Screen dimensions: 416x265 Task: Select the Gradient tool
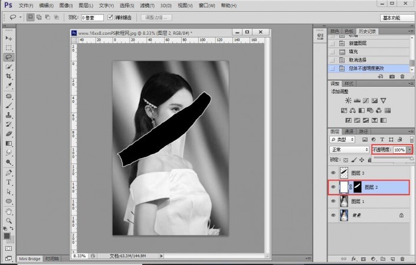[9, 143]
